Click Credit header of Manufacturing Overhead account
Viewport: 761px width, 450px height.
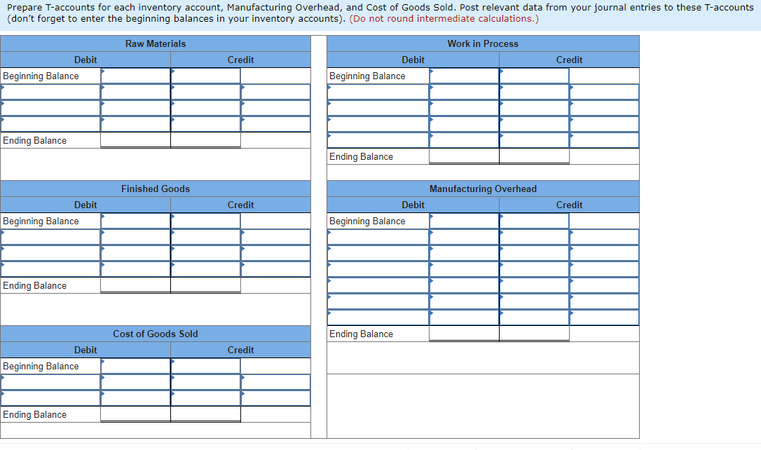coord(569,205)
